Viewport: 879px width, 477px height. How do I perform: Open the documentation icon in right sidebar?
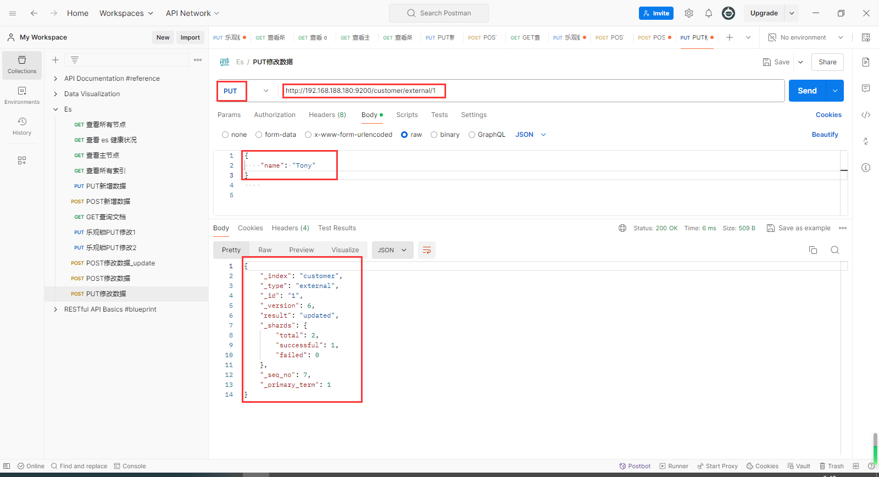[866, 62]
